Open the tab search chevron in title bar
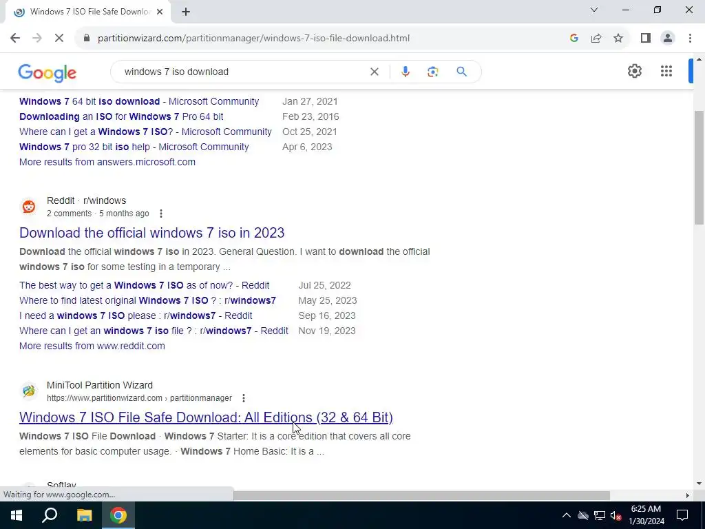Viewport: 705px width, 529px height. coord(594,10)
